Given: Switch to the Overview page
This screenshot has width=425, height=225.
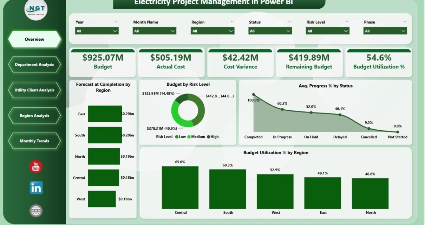Looking at the screenshot, I should click(x=34, y=39).
